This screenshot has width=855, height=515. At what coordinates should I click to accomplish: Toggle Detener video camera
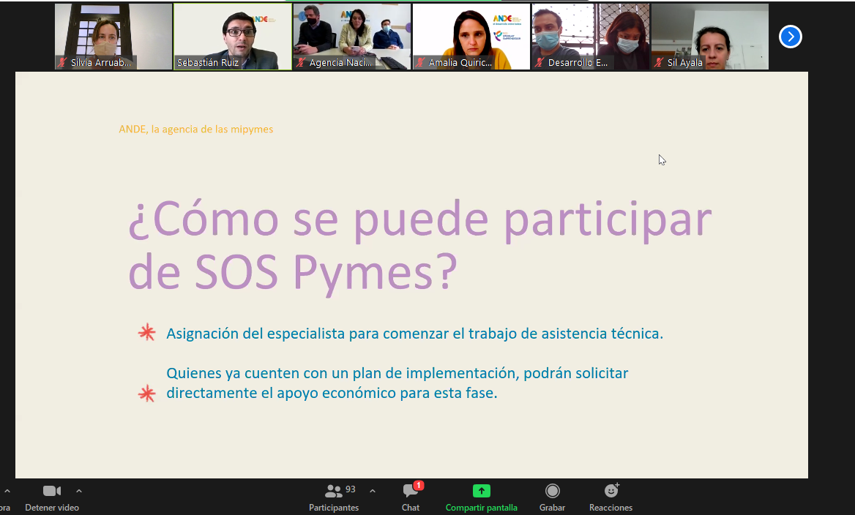pos(52,498)
